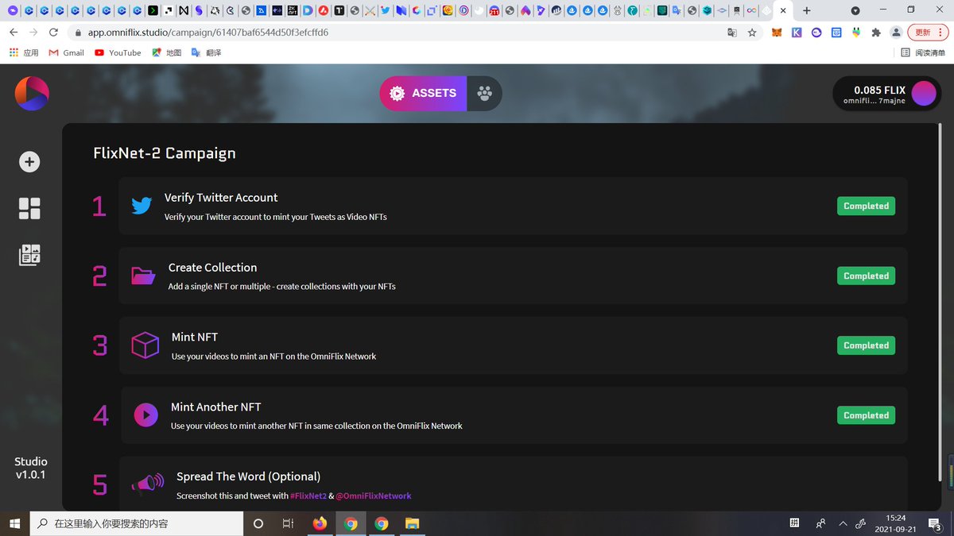
Task: Open Cortana circle on taskbar
Action: coord(258,523)
